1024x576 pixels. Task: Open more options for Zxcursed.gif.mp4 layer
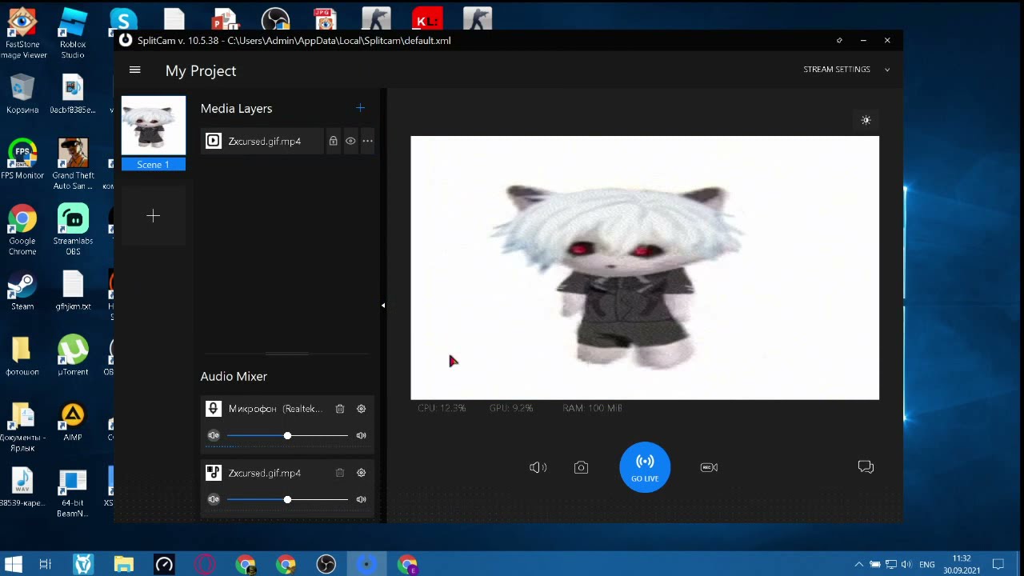click(367, 141)
